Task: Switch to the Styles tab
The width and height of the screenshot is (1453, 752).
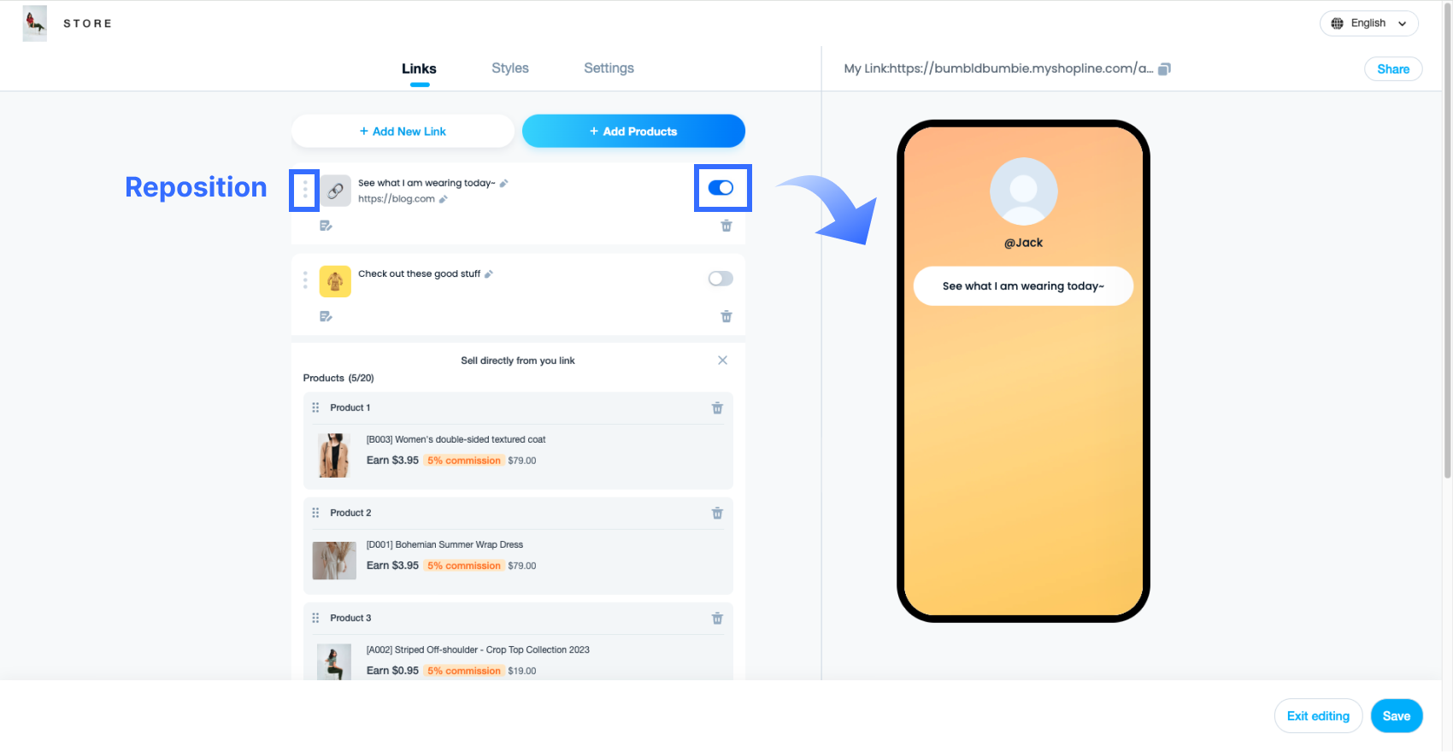Action: coord(510,68)
